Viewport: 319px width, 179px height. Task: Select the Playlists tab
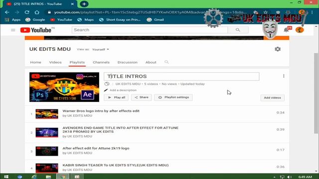[x=77, y=62]
